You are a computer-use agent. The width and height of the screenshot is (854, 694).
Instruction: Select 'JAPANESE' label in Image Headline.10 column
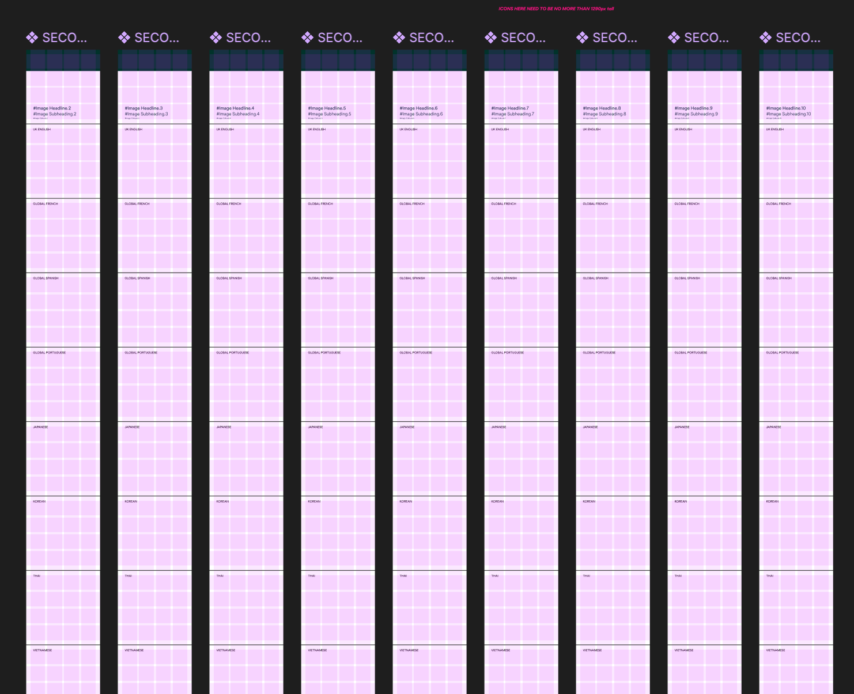(x=774, y=427)
